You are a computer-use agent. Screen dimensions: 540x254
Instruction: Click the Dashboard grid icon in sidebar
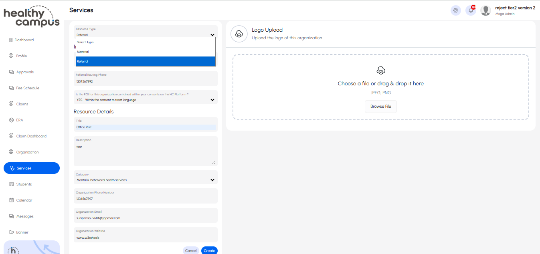(x=11, y=40)
